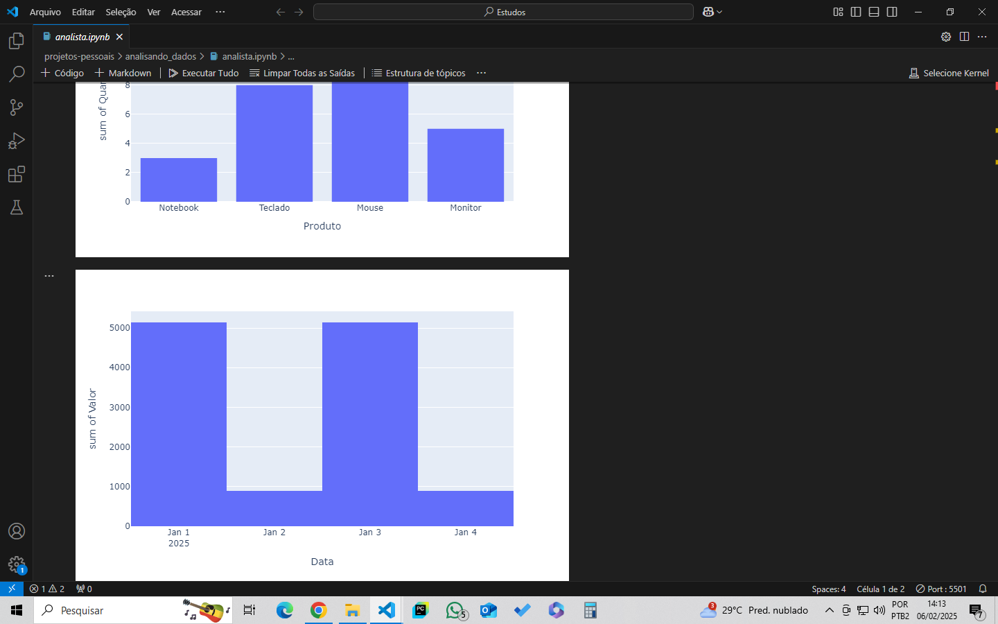Open the Accounts icon in activity bar
This screenshot has width=998, height=624.
tap(17, 531)
